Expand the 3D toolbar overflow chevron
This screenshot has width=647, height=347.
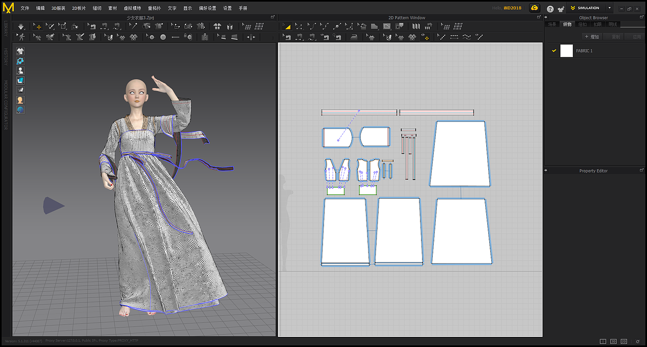(273, 37)
